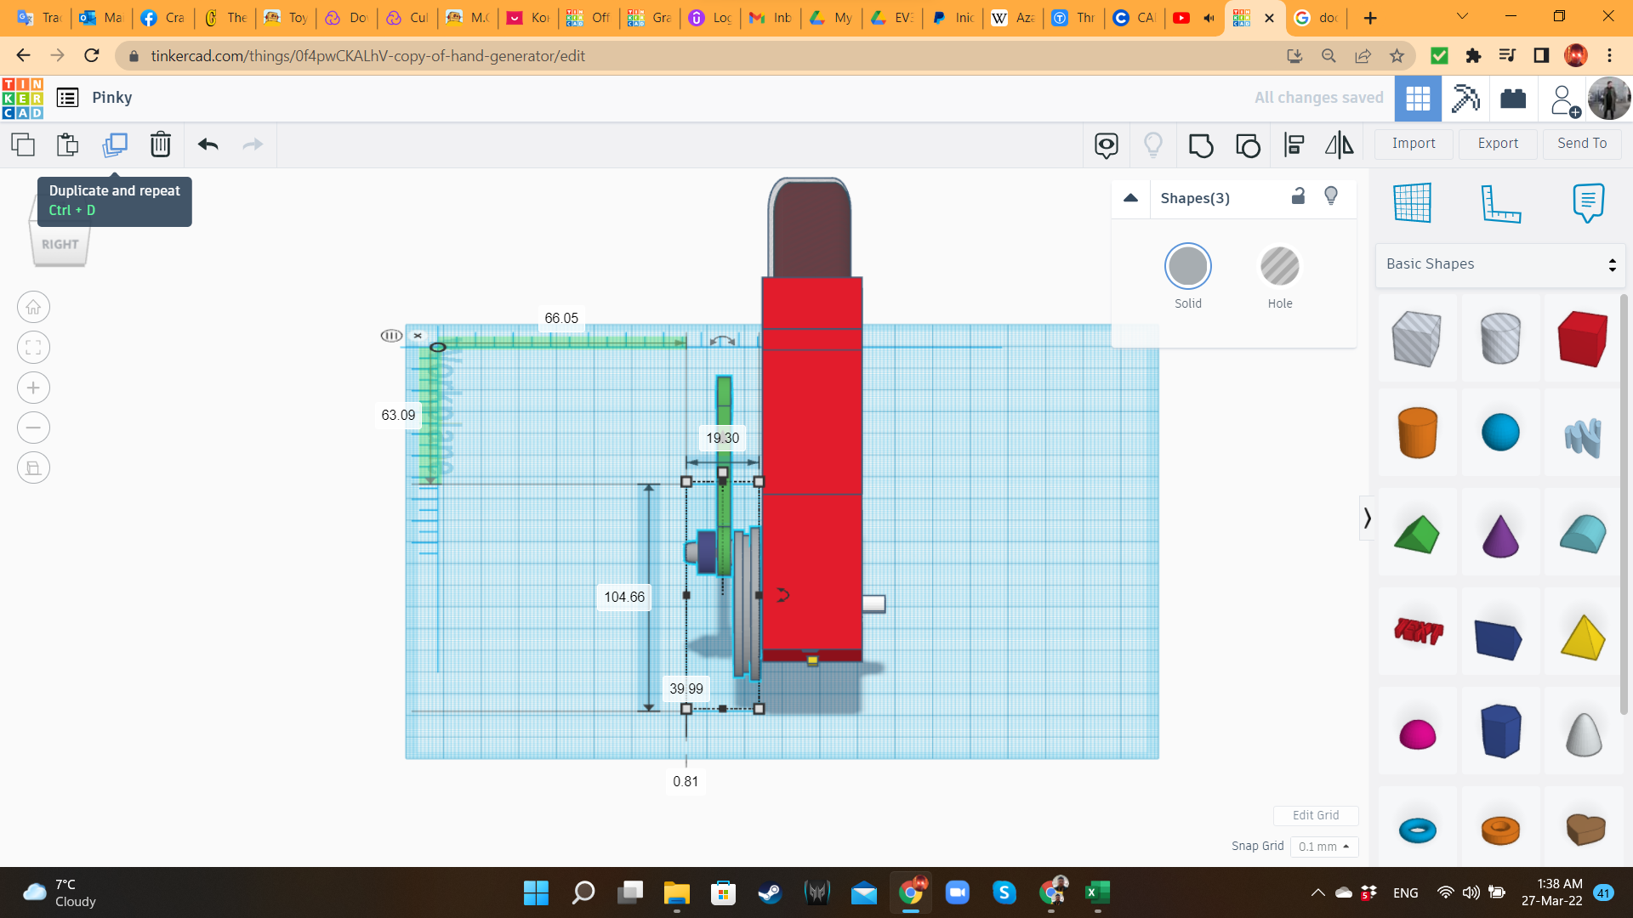Click the Mirror tool icon
The width and height of the screenshot is (1633, 918).
point(1339,145)
